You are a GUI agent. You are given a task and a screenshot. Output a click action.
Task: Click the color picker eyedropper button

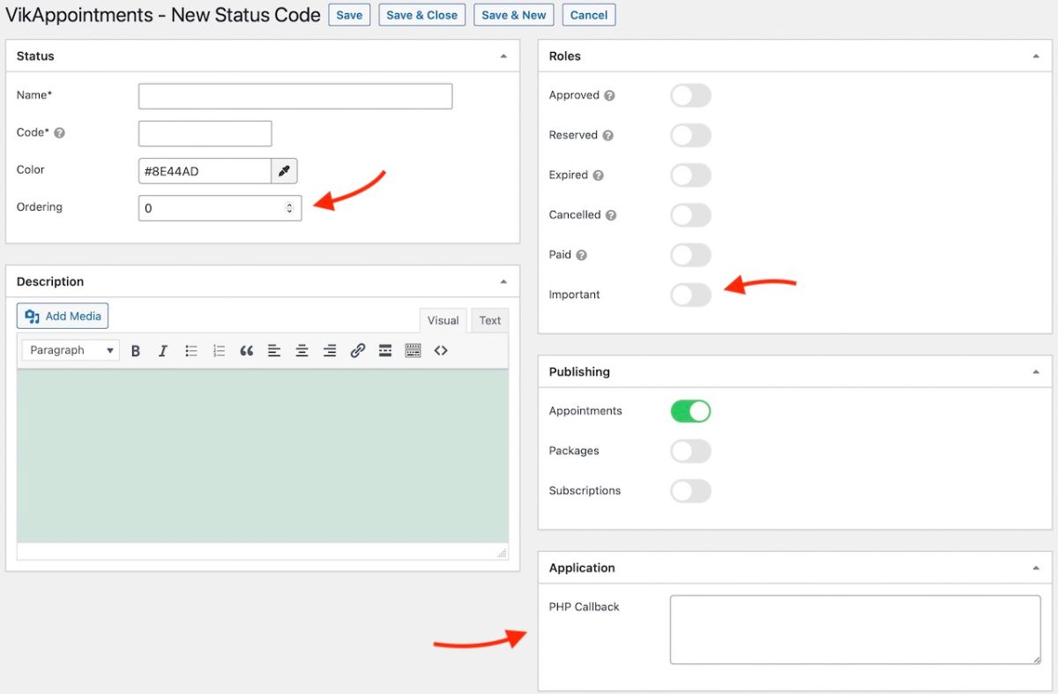tap(284, 171)
